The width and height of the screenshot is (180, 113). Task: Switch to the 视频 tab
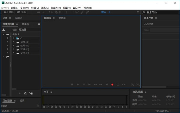coord(22,101)
